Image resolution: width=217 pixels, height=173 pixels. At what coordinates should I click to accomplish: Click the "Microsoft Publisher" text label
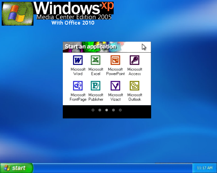pos(96,97)
